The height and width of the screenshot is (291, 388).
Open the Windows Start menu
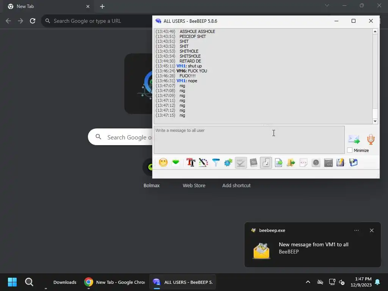(x=12, y=282)
